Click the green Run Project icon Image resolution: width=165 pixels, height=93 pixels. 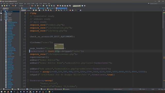[x=40, y=6]
